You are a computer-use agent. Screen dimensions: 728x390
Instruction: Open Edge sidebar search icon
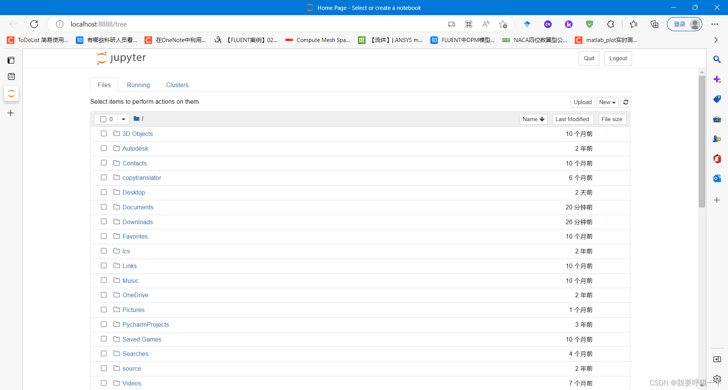coord(717,59)
